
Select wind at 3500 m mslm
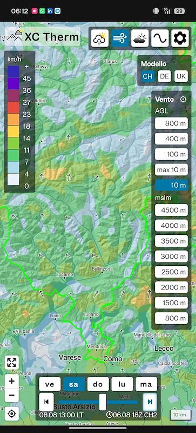coord(171,241)
